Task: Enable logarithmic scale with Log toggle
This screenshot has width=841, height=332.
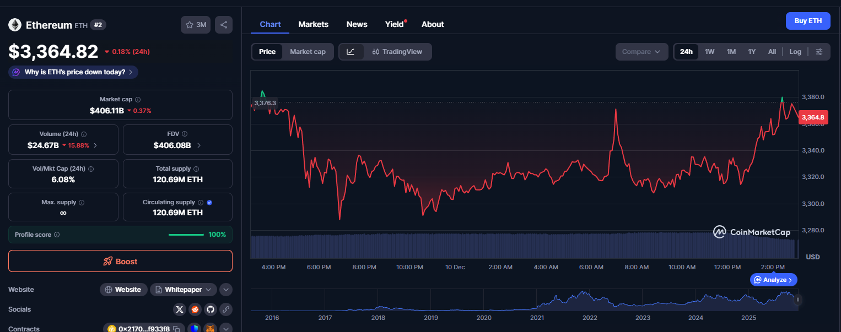Action: pyautogui.click(x=795, y=51)
